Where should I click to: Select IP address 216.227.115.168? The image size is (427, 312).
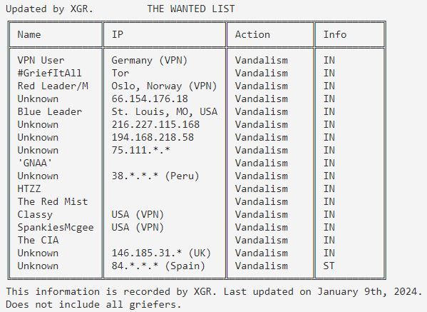[155, 124]
